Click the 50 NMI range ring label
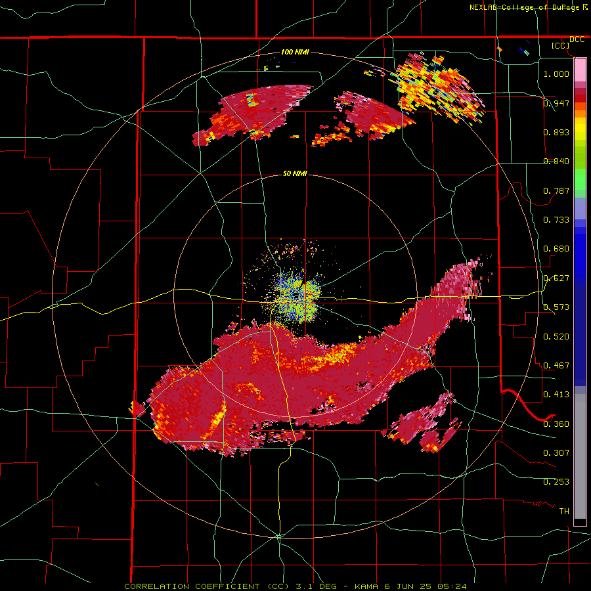 click(x=295, y=173)
